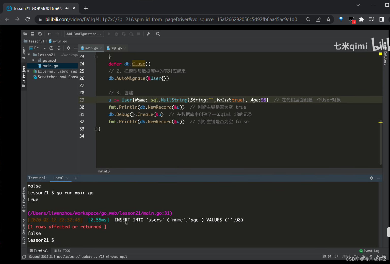This screenshot has height=264, width=390.
Task: Expand the go.mod tree node
Action: coord(34,60)
